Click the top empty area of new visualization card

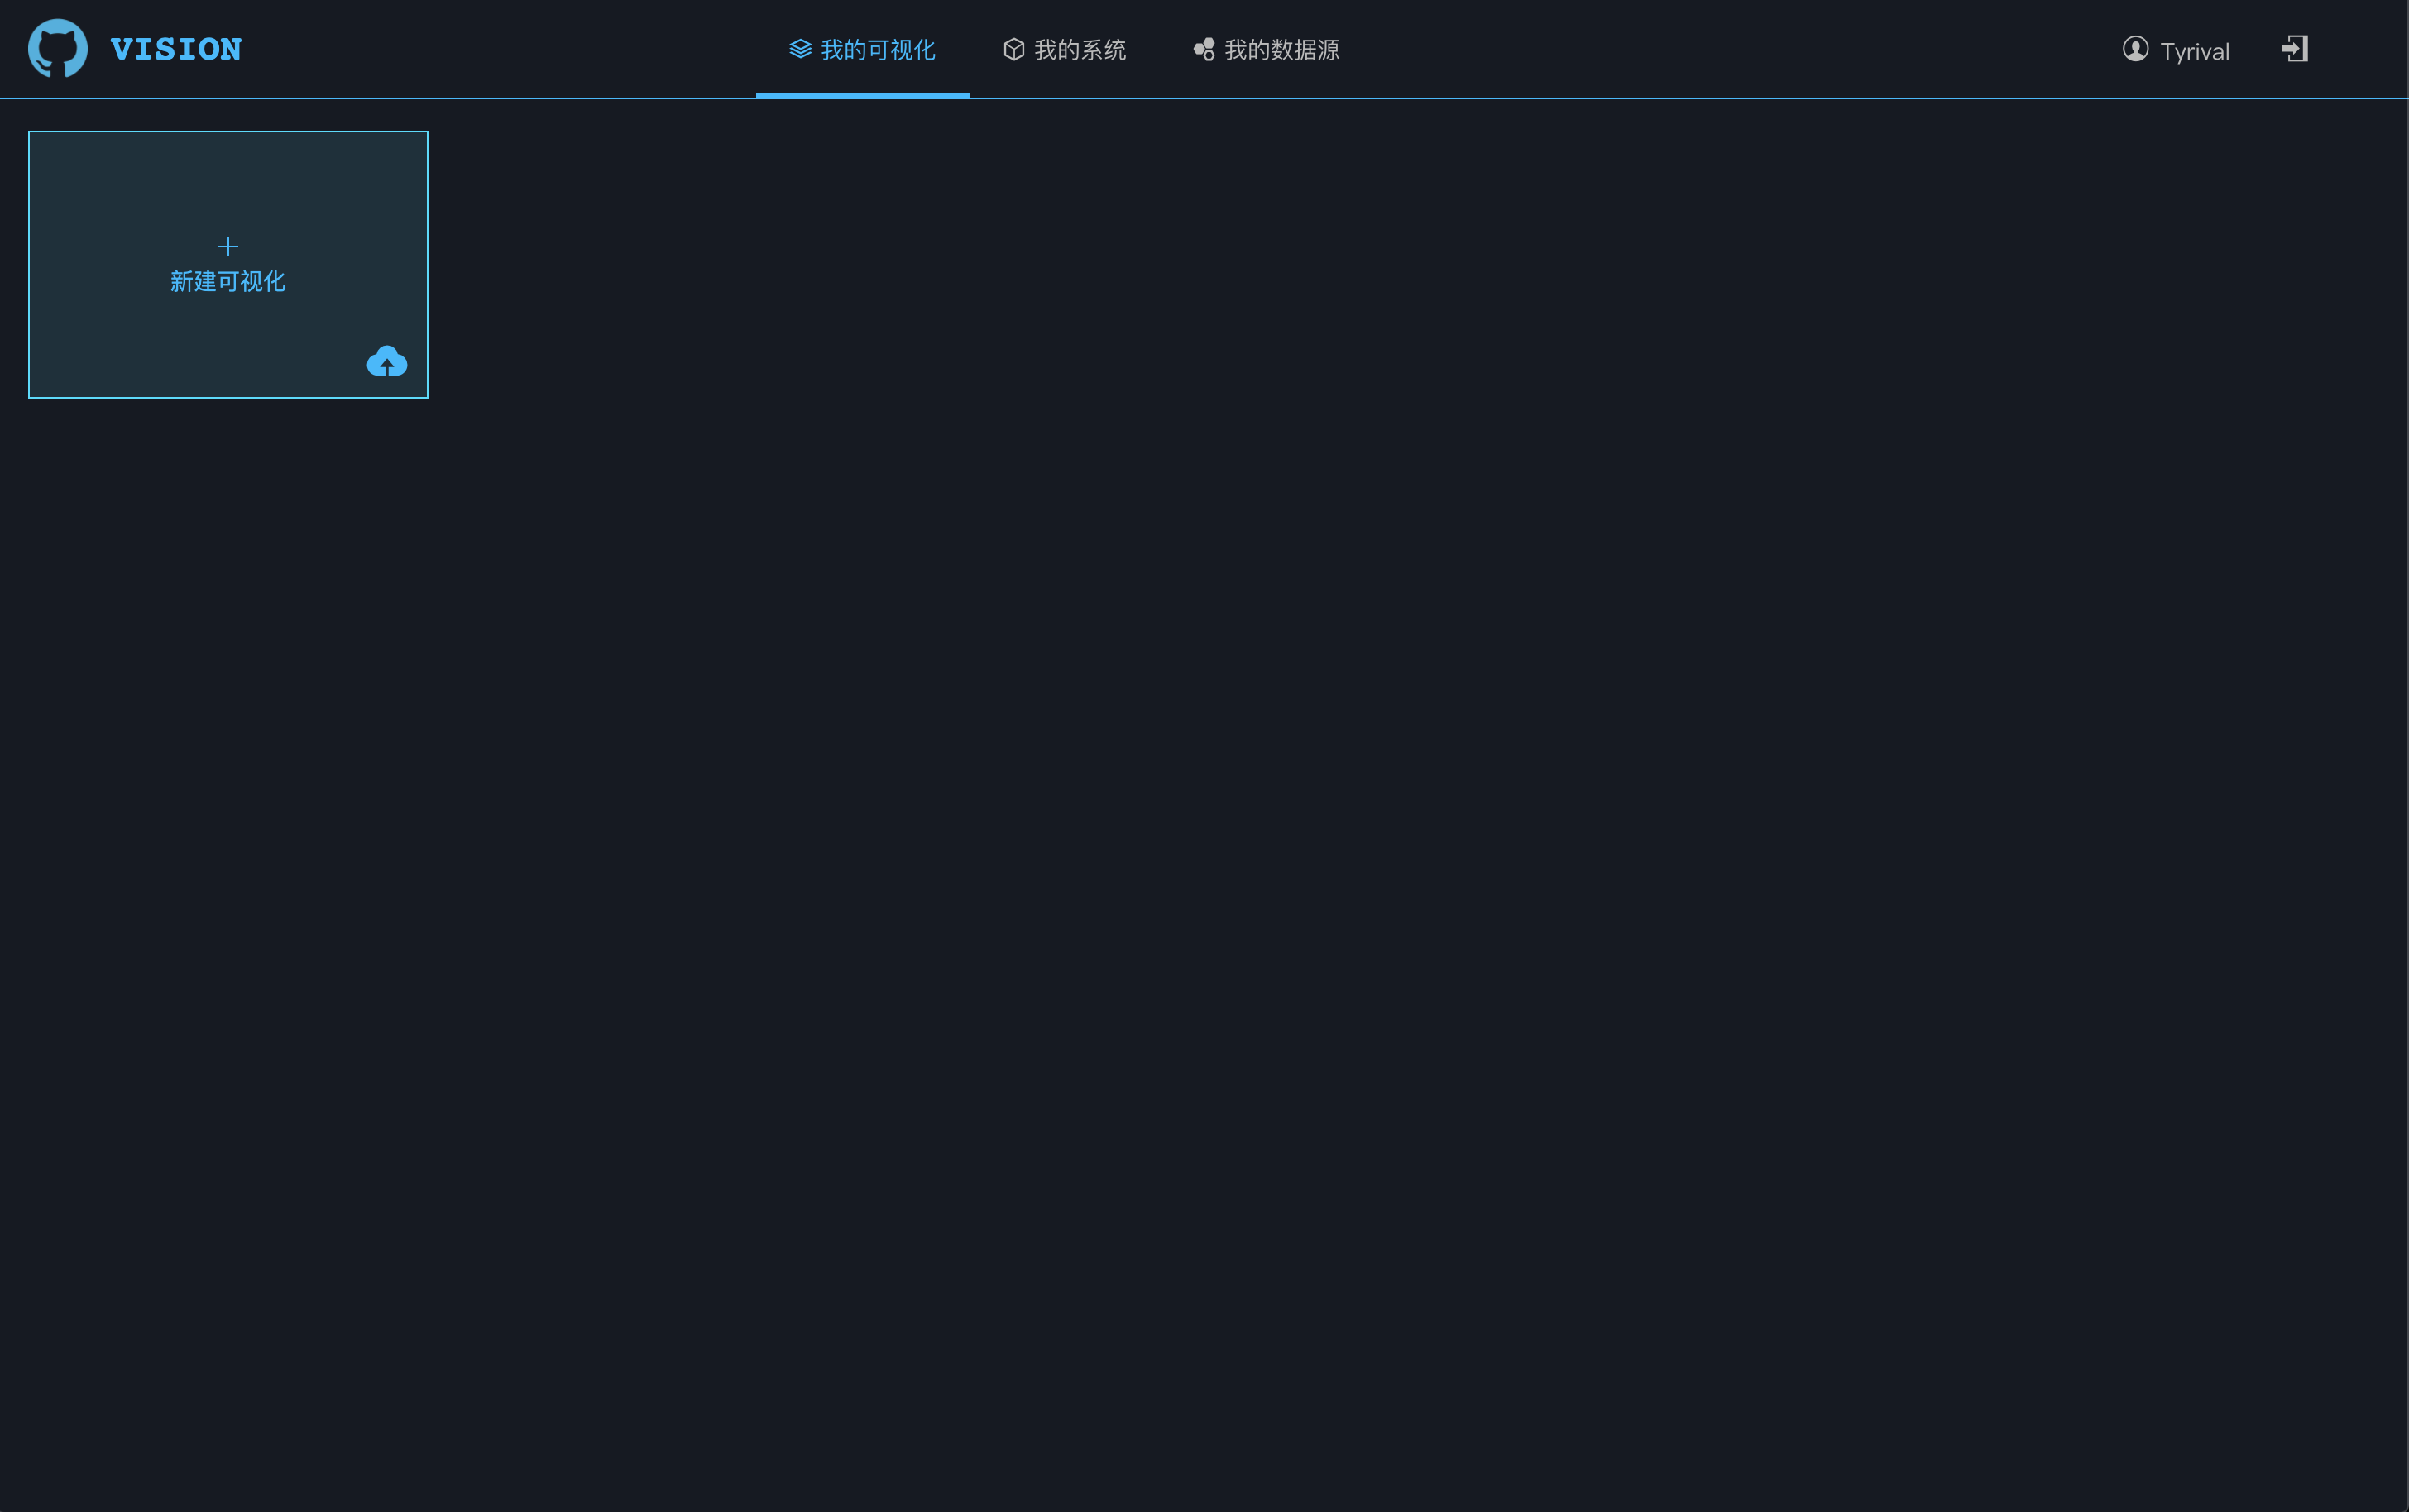(228, 175)
